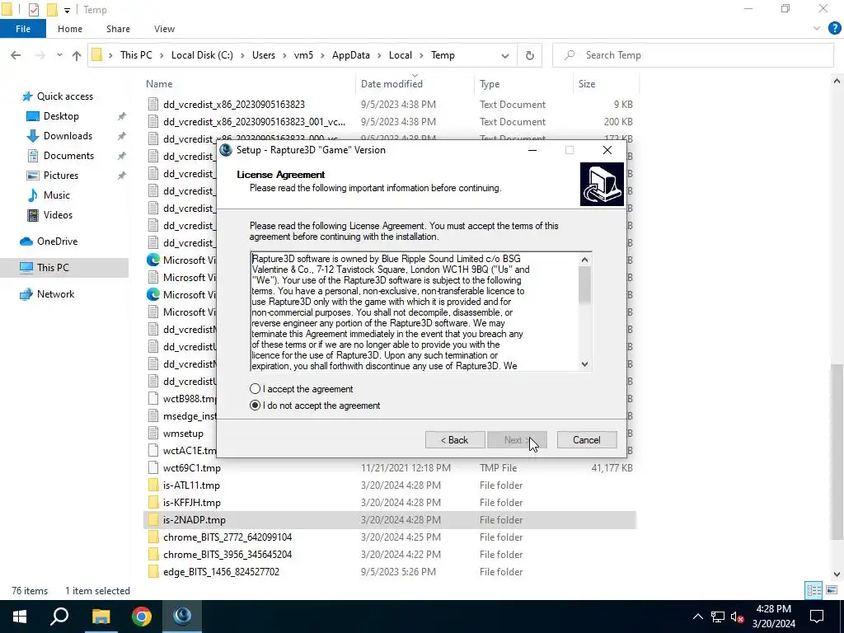Viewport: 844px width, 633px height.
Task: Click Cancel in the Setup dialog
Action: 586,440
